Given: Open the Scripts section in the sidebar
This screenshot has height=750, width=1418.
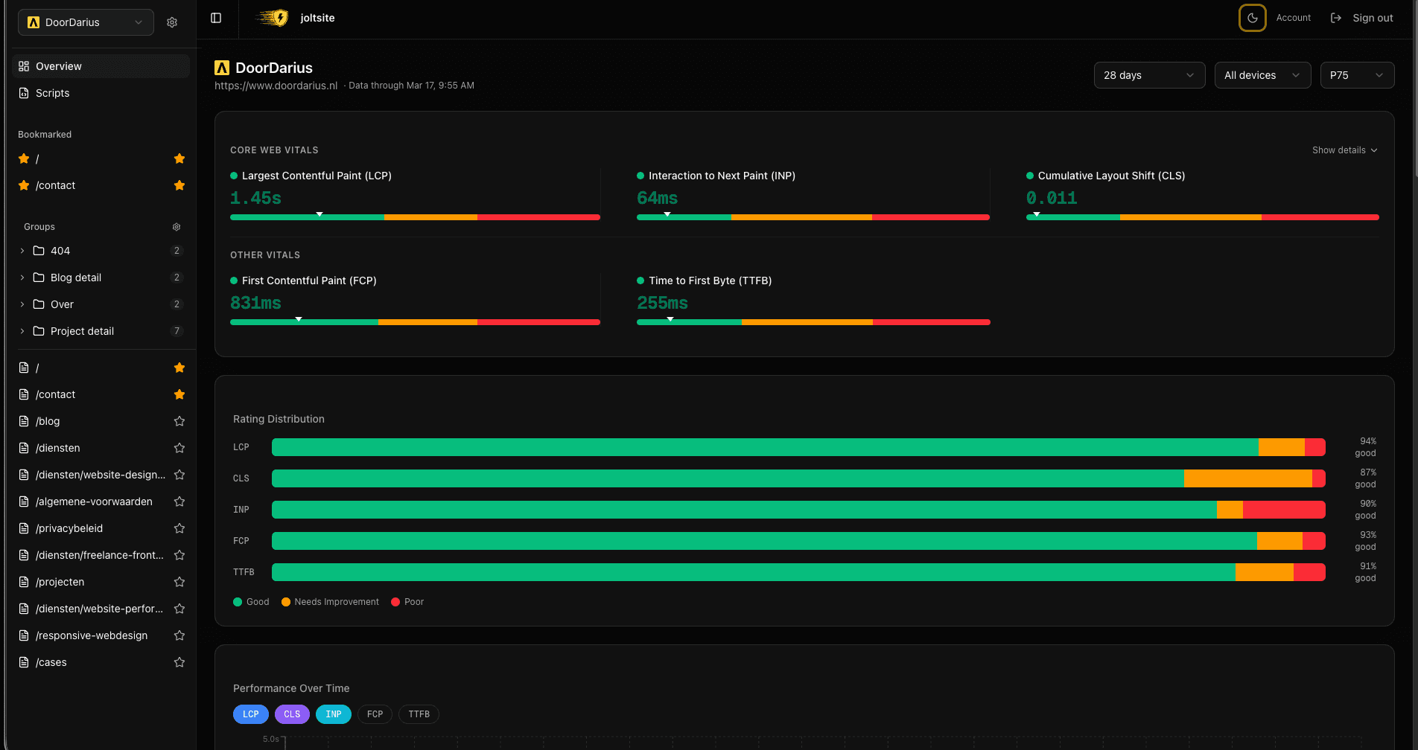Looking at the screenshot, I should click(x=52, y=93).
